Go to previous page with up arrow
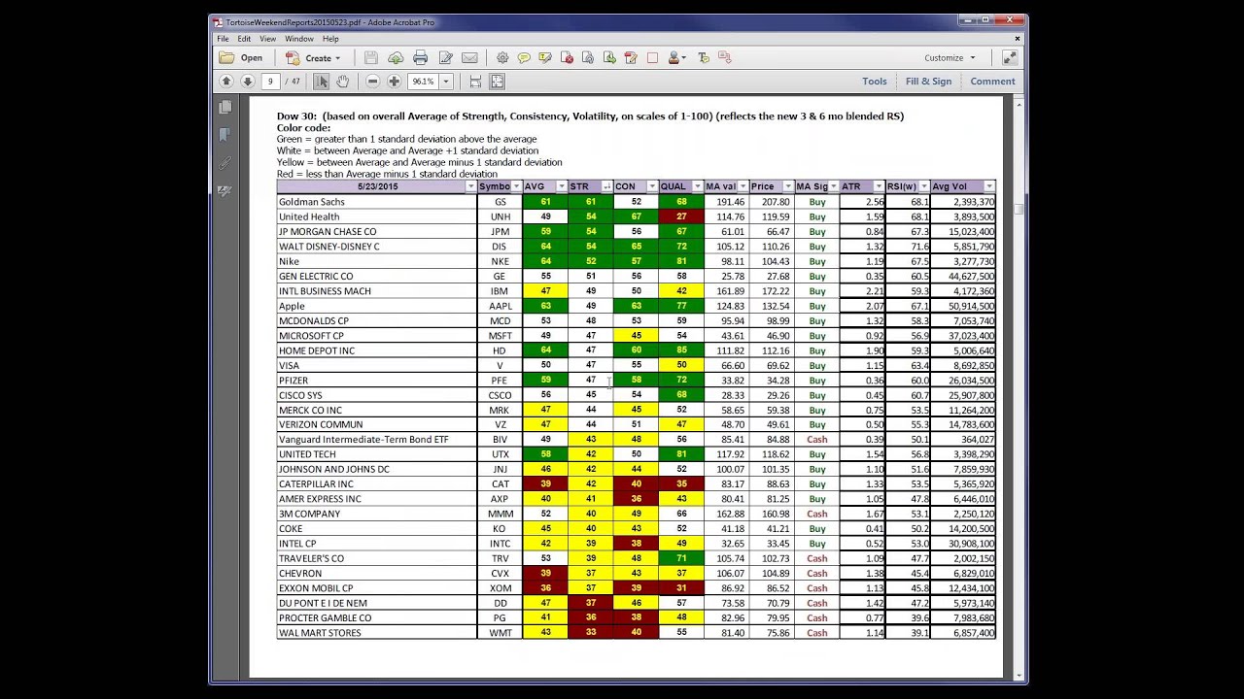Viewport: 1244px width, 699px height. pyautogui.click(x=226, y=82)
